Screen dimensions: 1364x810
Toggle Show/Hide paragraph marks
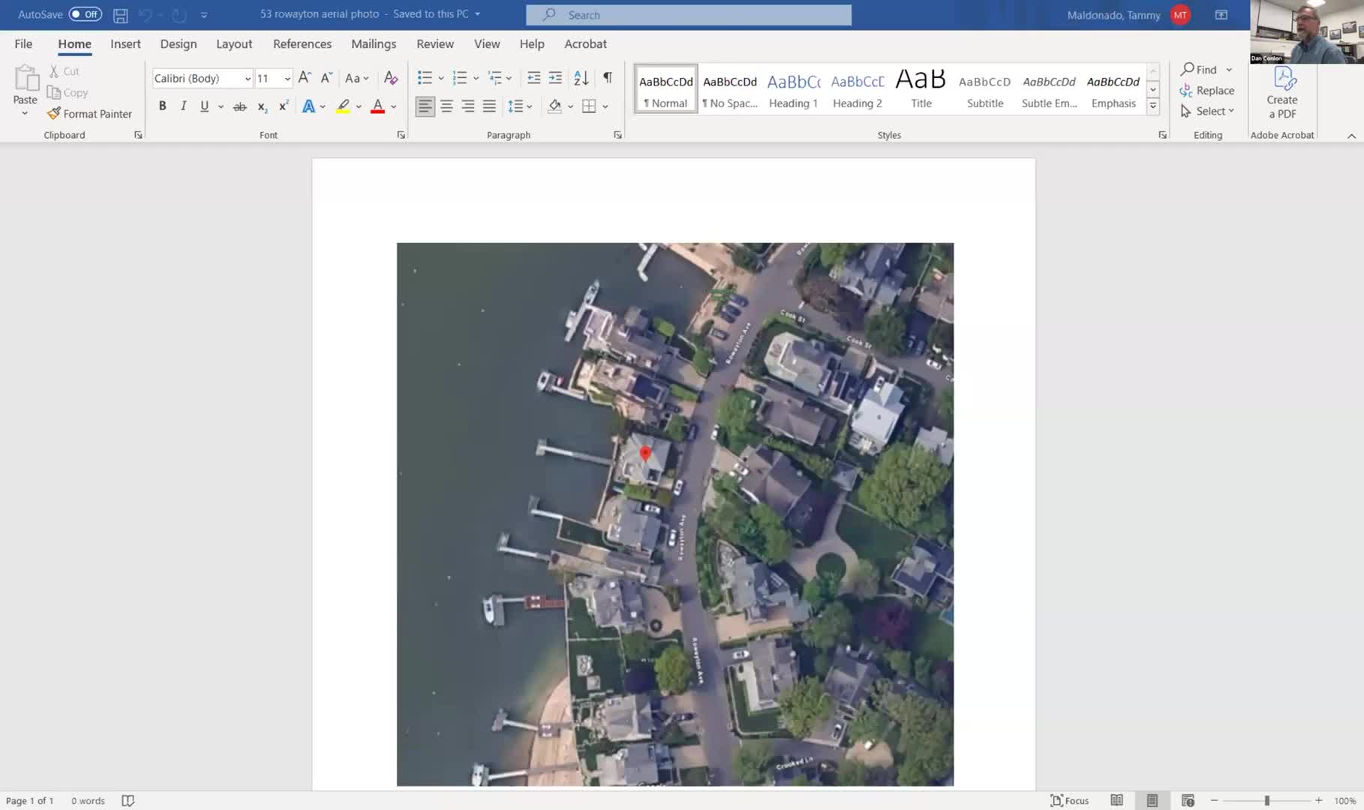tap(608, 78)
